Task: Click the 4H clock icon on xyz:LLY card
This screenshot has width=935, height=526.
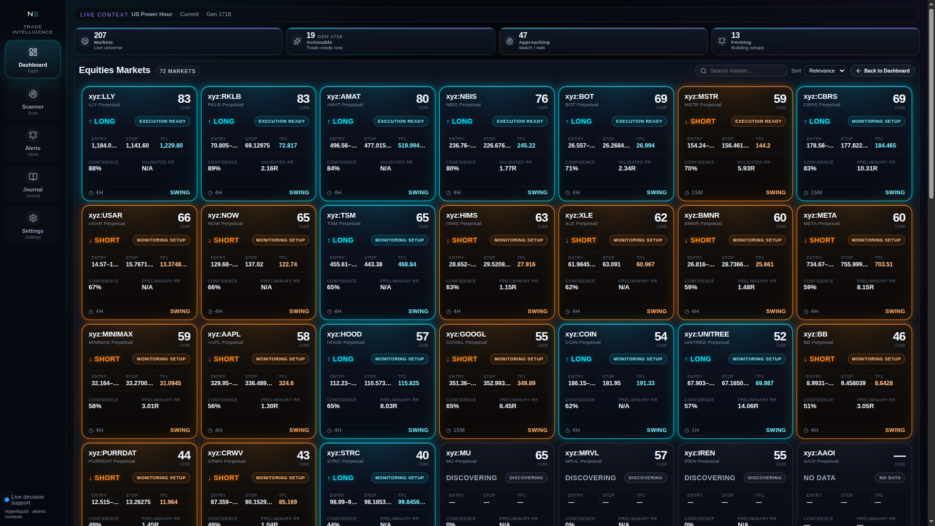Action: [91, 193]
